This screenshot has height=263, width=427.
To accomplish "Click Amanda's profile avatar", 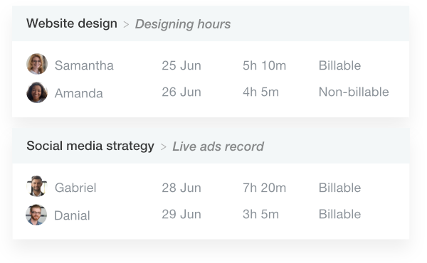I will (37, 92).
